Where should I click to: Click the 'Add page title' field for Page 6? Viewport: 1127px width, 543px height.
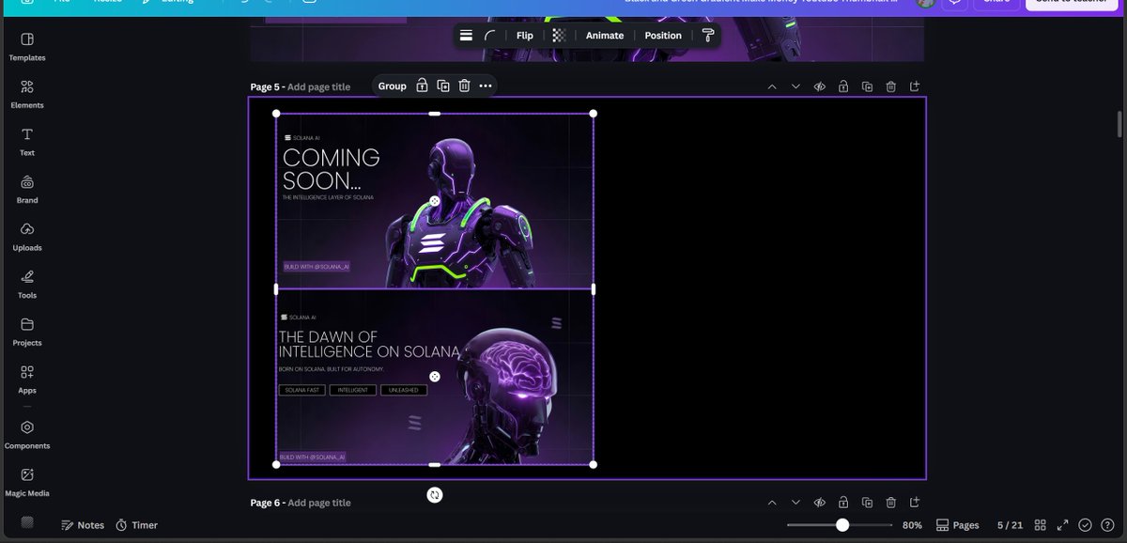coord(318,503)
